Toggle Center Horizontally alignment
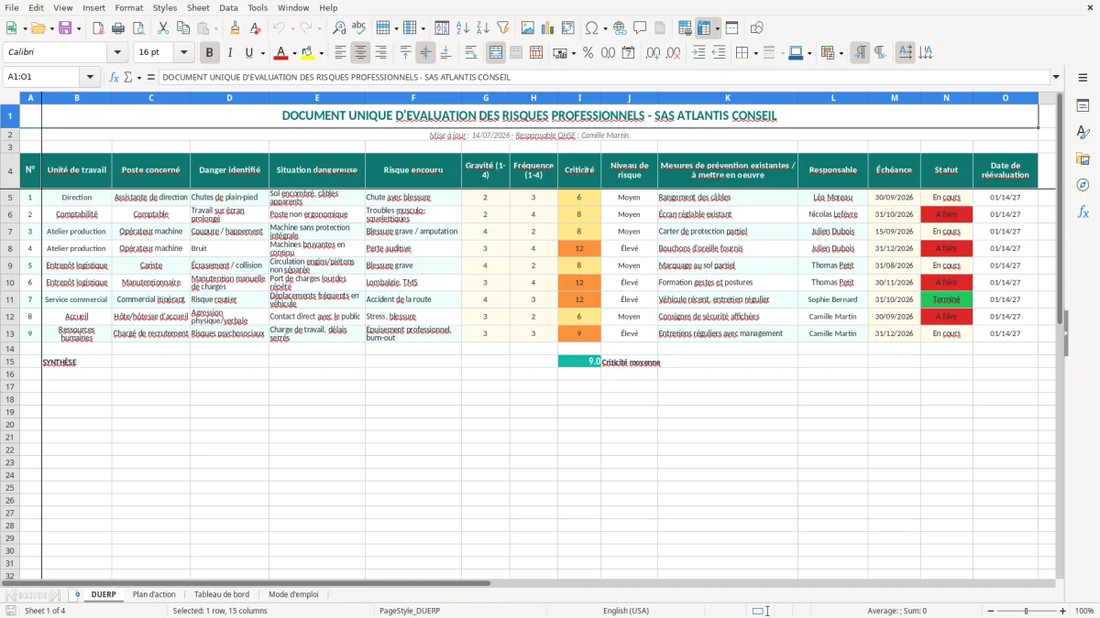The image size is (1100, 618). click(x=360, y=53)
